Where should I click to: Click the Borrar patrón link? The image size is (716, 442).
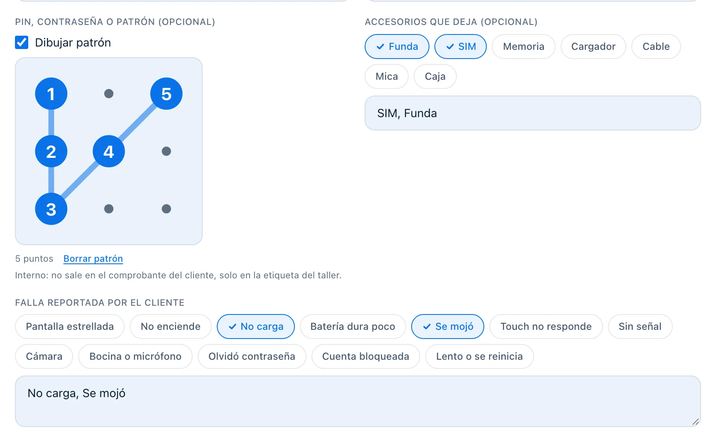[93, 259]
